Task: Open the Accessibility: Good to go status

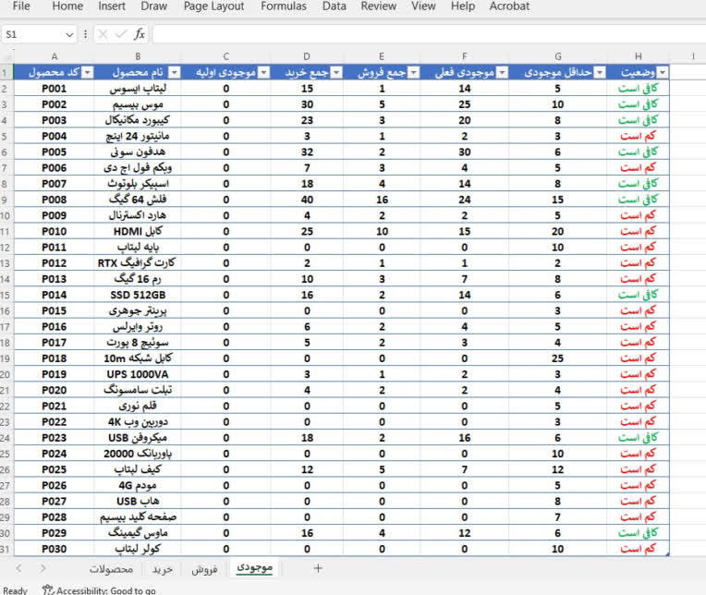Action: tap(99, 590)
